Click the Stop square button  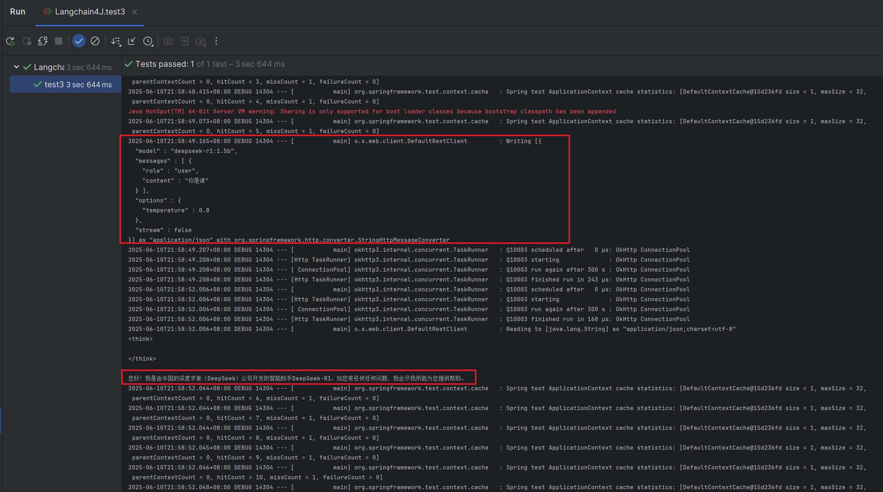pyautogui.click(x=59, y=41)
